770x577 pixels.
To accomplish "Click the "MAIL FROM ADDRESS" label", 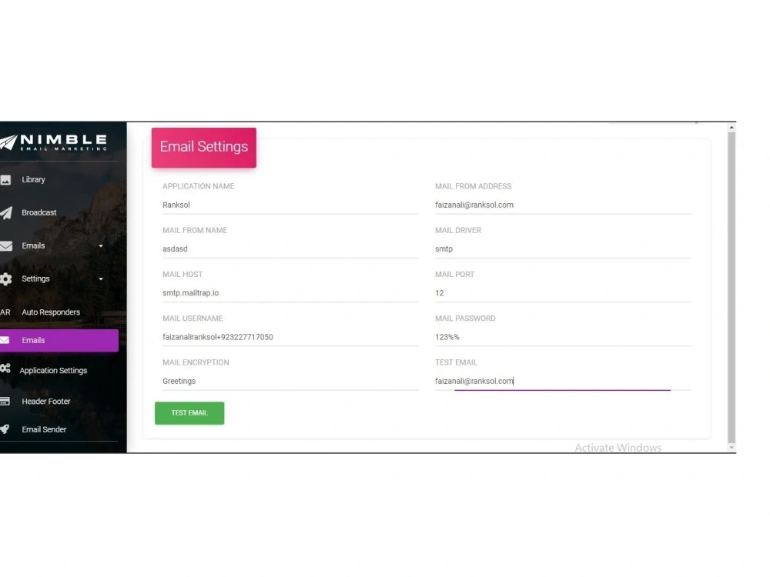I will coord(473,186).
